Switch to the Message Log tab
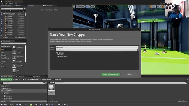This screenshot has height=106, width=189. click(x=35, y=77)
